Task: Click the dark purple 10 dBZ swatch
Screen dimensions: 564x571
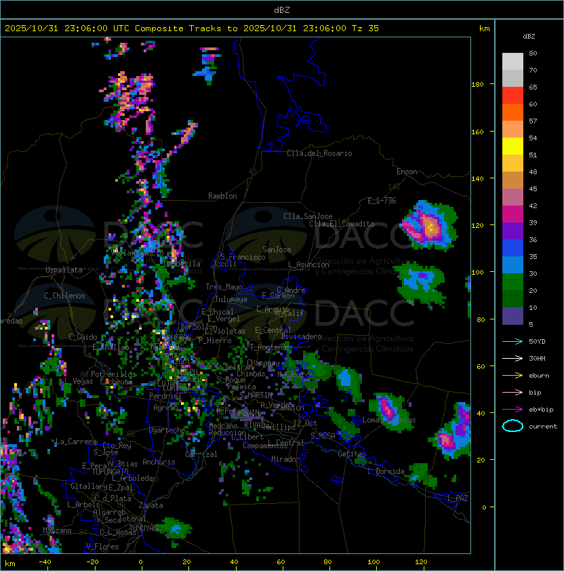Action: coord(512,316)
